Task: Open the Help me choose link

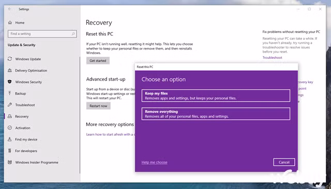Action: pos(154,162)
